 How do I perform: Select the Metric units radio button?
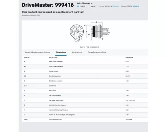89,6
